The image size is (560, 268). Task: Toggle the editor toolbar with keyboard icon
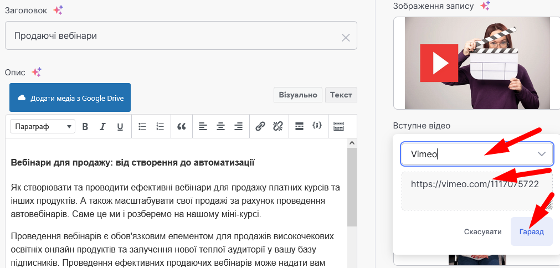pos(338,126)
